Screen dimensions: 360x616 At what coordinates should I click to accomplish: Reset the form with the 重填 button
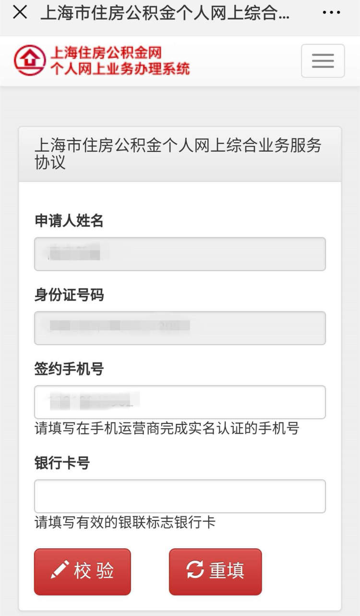[216, 572]
